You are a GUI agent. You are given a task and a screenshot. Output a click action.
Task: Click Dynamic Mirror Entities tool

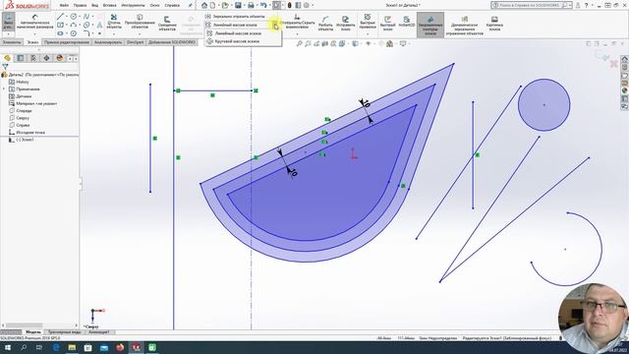465,26
